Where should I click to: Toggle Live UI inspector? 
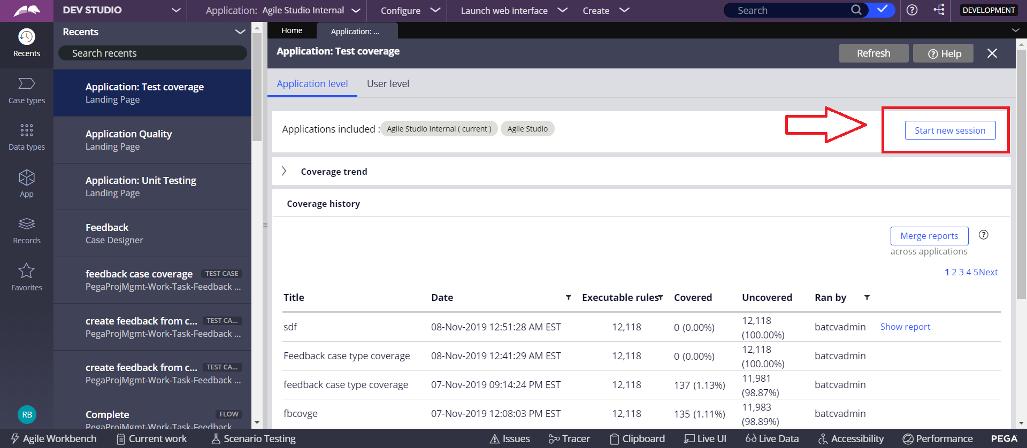pos(705,438)
